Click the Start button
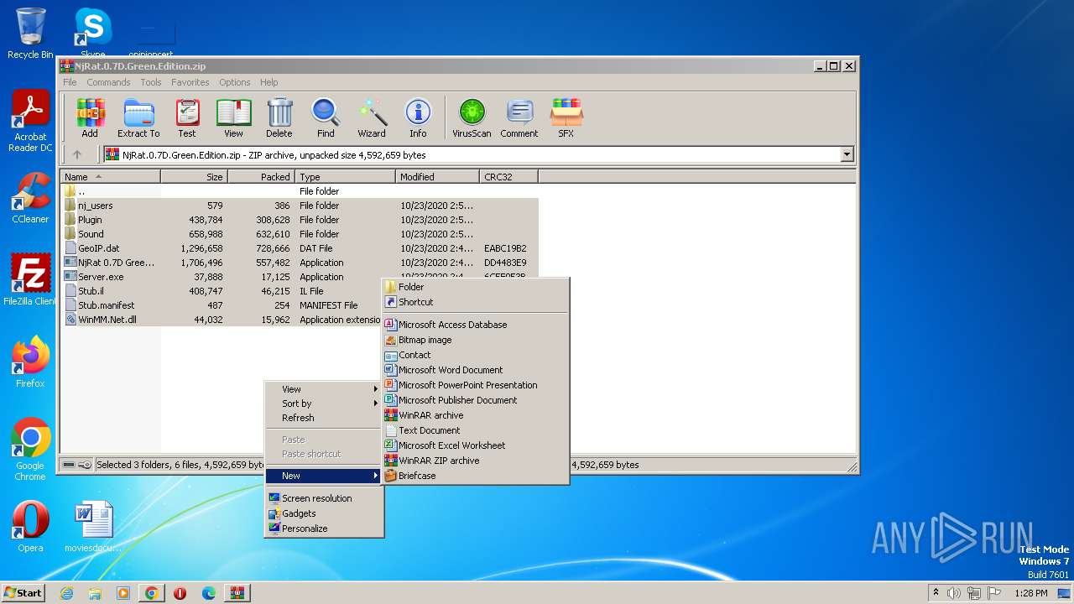Image resolution: width=1074 pixels, height=604 pixels. click(23, 592)
